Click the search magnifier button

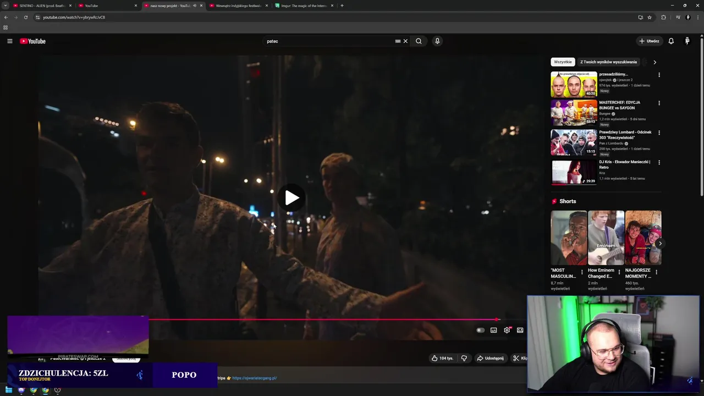click(x=419, y=41)
